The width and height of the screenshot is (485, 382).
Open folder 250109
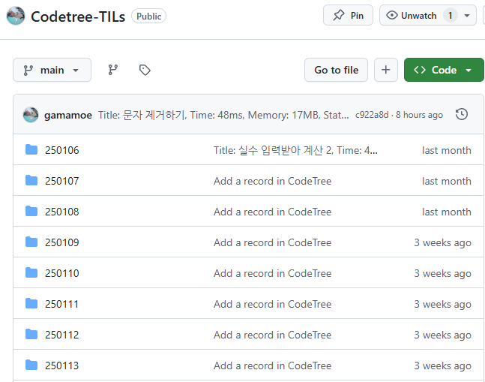[62, 242]
